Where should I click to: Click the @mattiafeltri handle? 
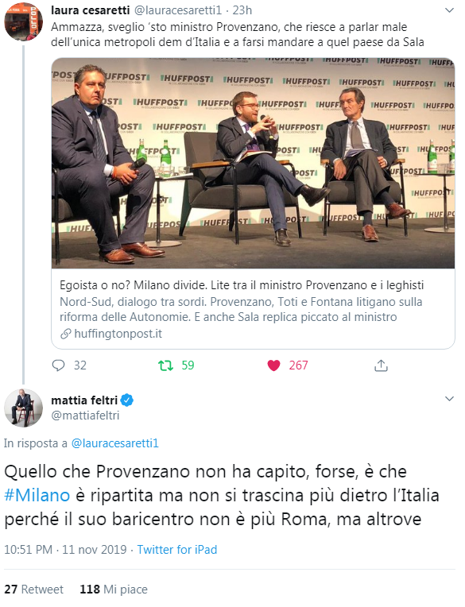tap(85, 416)
